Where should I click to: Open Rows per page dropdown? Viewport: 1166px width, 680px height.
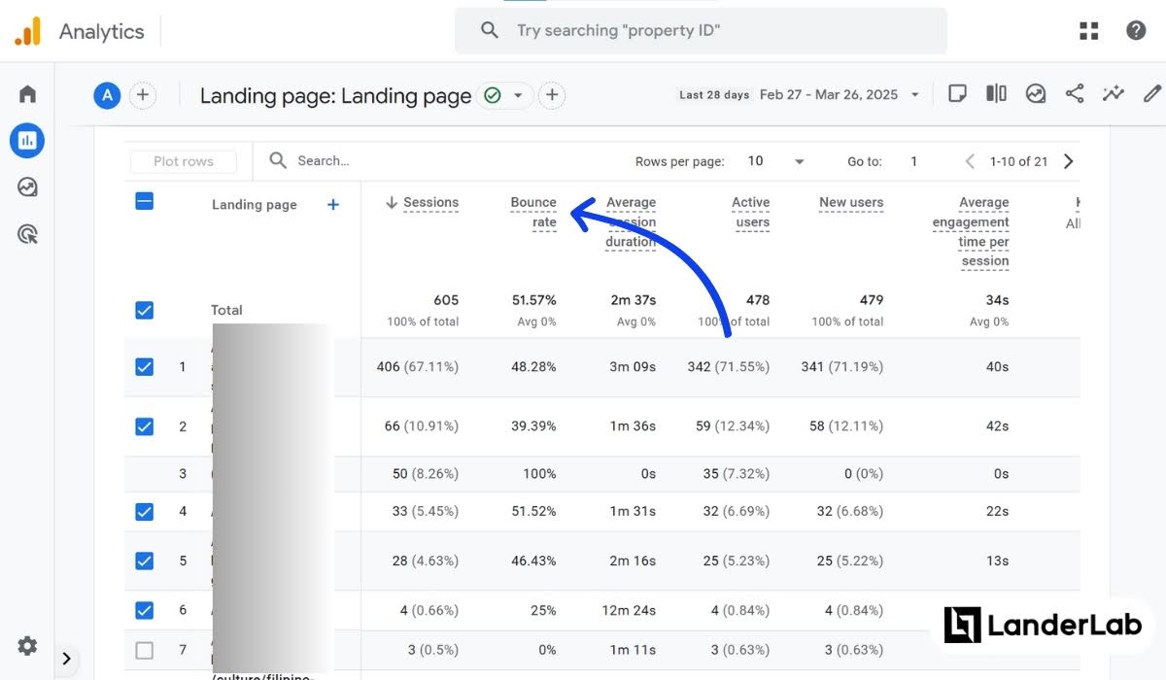point(775,161)
